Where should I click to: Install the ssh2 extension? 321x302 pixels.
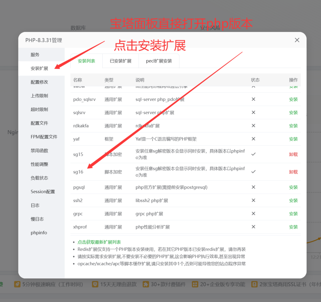point(293,201)
